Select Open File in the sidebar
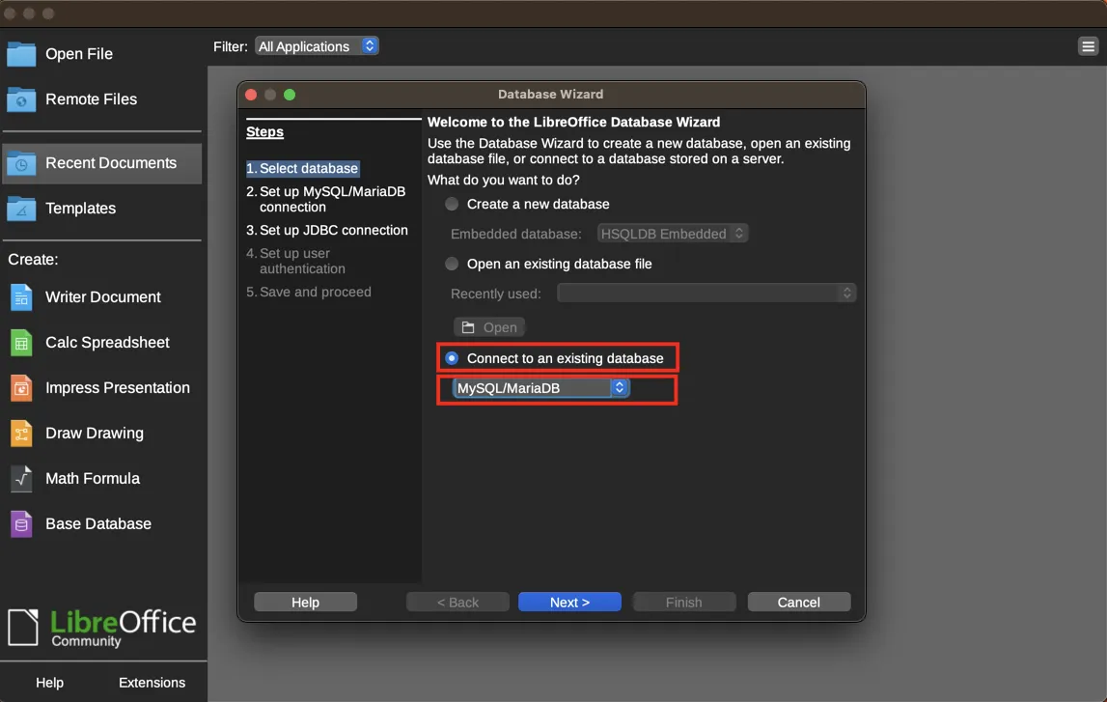This screenshot has width=1107, height=702. [101, 54]
